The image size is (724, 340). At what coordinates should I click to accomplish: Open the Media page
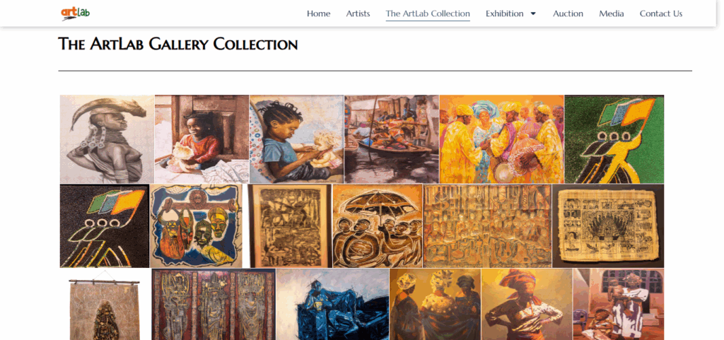612,13
